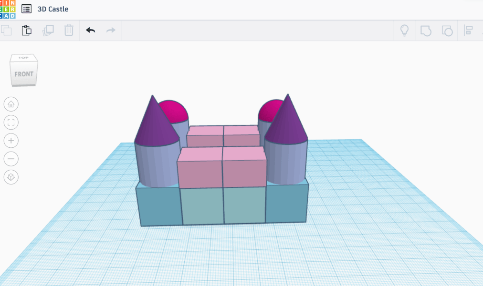Paste using the clipboard icon
483x286 pixels.
pyautogui.click(x=27, y=31)
